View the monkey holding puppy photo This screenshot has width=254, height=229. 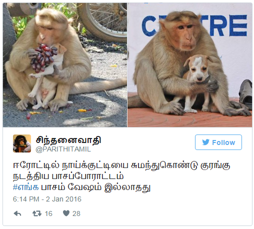click(x=190, y=65)
